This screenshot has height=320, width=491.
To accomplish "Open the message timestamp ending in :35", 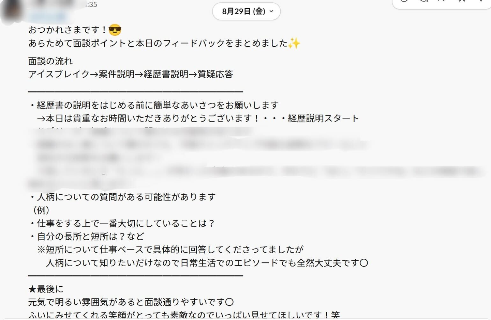I will tap(91, 4).
